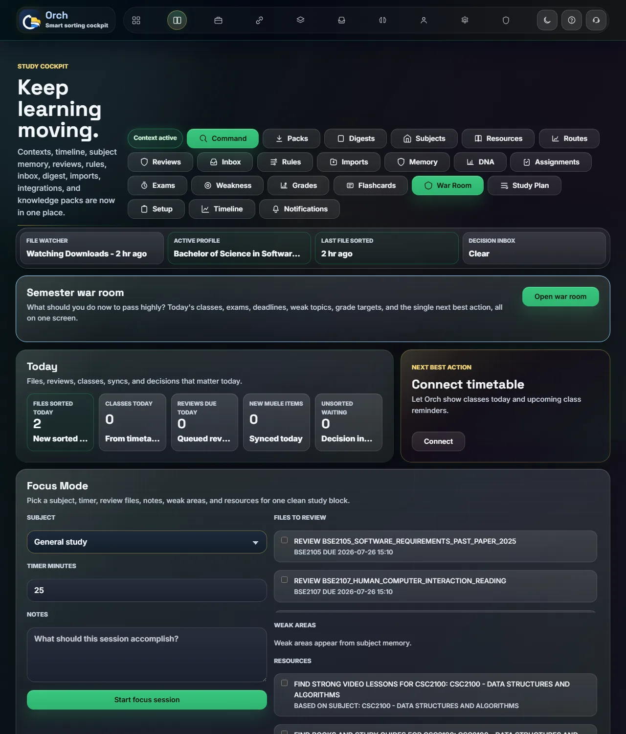Click the chain link icon in top navigation
This screenshot has height=734, width=626.
pos(259,20)
